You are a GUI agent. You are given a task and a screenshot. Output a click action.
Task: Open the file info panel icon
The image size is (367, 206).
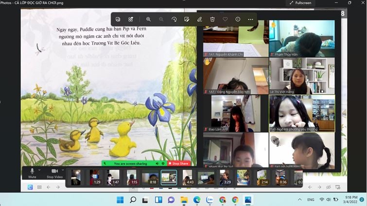coord(238,19)
